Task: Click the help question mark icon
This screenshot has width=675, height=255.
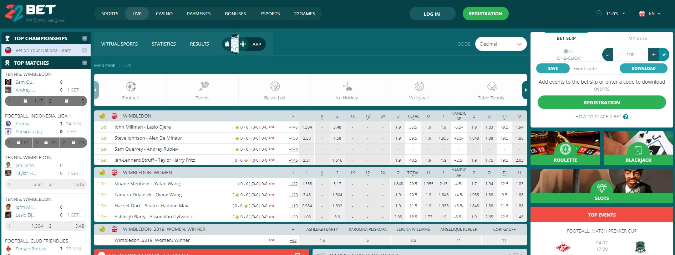Action: tap(625, 117)
